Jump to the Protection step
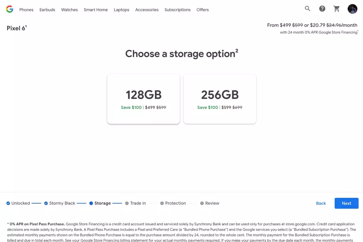Viewport: 363px width, 242px height. pos(173,203)
